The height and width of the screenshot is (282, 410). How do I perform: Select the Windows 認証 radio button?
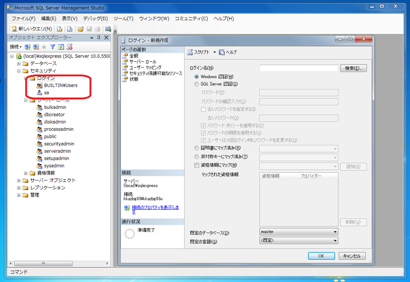[x=197, y=77]
